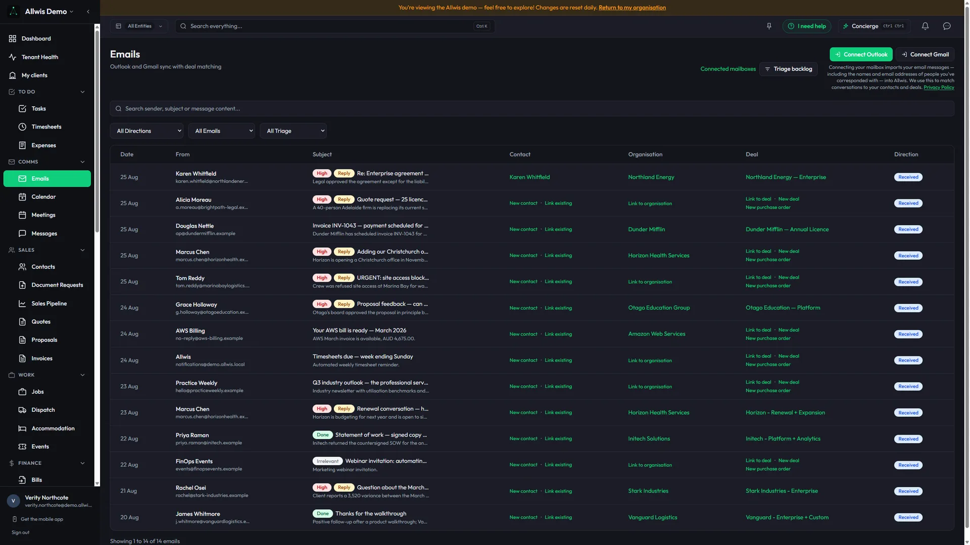Open Timesheets from the sidebar
This screenshot has height=545, width=970.
[x=47, y=127]
